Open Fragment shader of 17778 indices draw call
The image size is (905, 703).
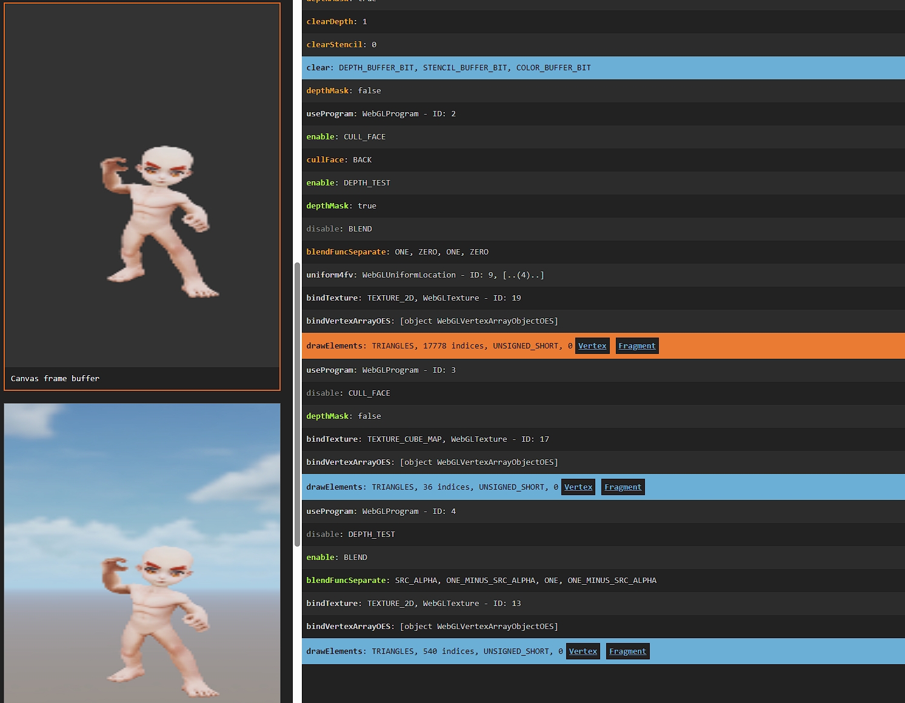click(x=636, y=346)
